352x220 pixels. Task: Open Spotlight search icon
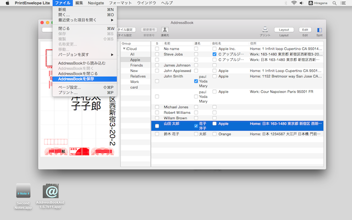pos(334,3)
